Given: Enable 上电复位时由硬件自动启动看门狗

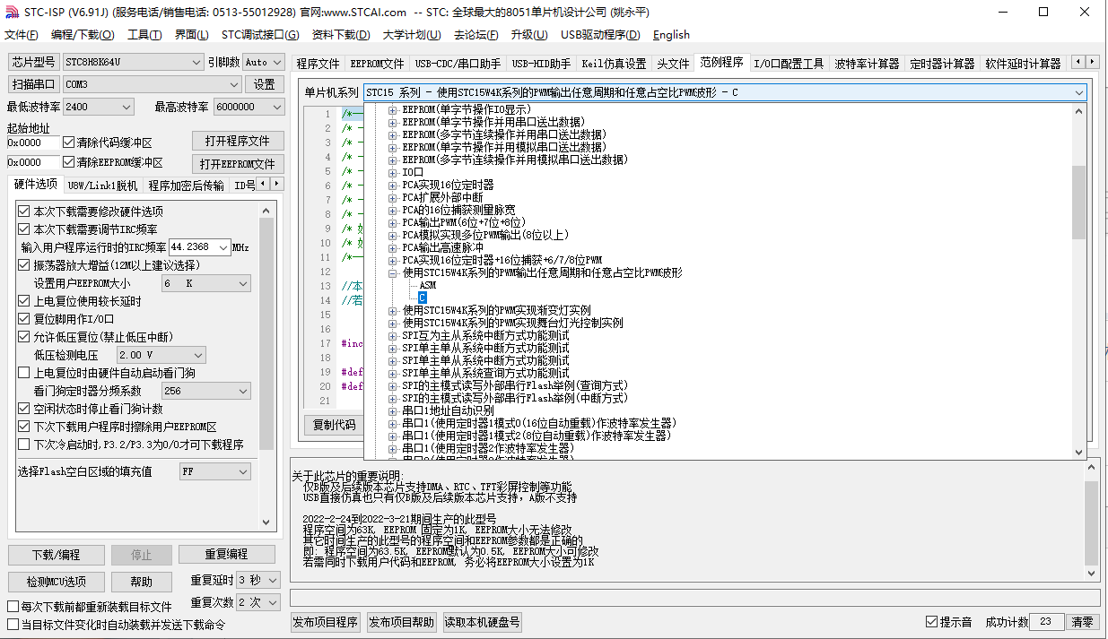Looking at the screenshot, I should click(x=24, y=373).
